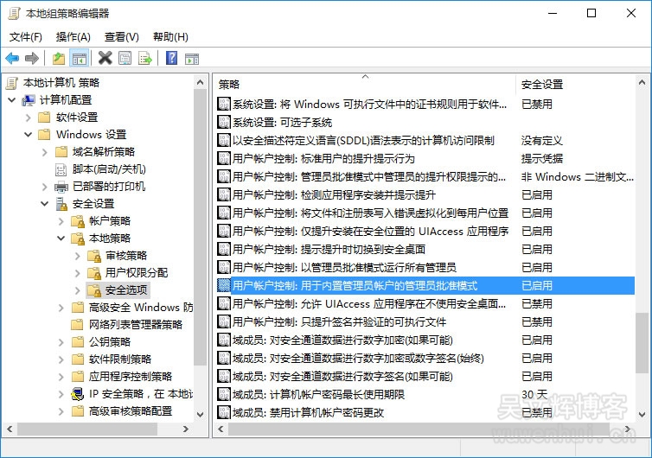Click the up one level folder icon

click(x=59, y=59)
